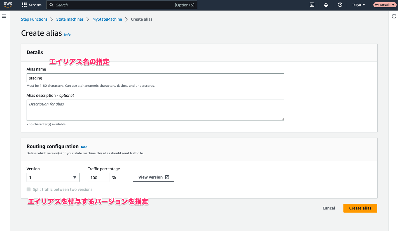Open MyStateMachine breadcrumb link
Viewport: 398px width, 231px height.
pyautogui.click(x=107, y=19)
